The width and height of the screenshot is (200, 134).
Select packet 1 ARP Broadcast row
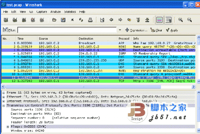[x=98, y=43]
